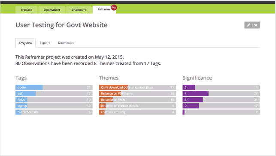This screenshot has width=276, height=156.
Task: Select the Reframer tab
Action: (x=104, y=9)
